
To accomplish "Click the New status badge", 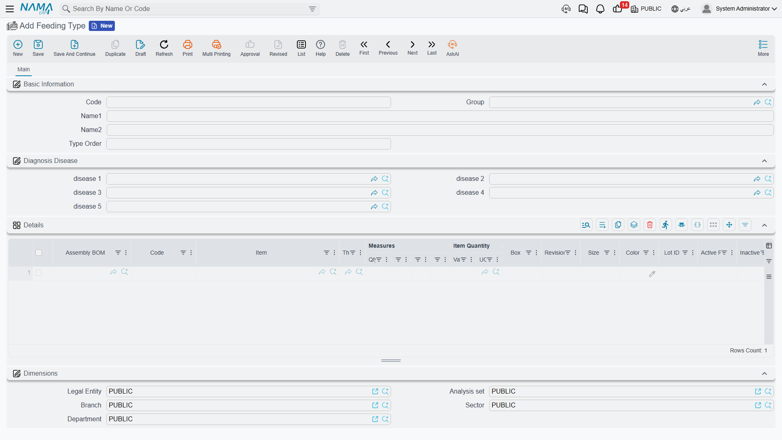I will click(x=102, y=26).
